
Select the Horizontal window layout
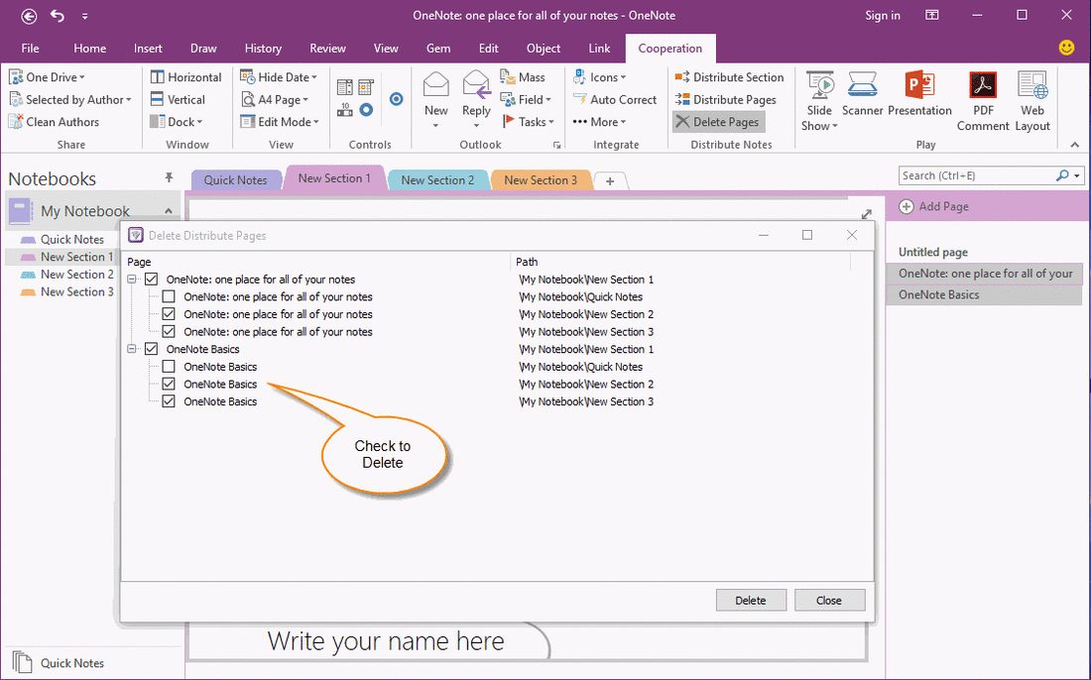click(185, 77)
